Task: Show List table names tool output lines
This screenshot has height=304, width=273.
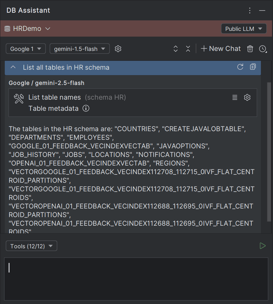Action: pos(235,97)
